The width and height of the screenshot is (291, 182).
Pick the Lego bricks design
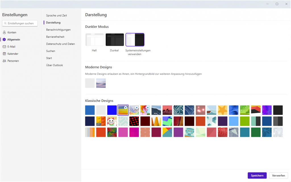click(x=101, y=121)
